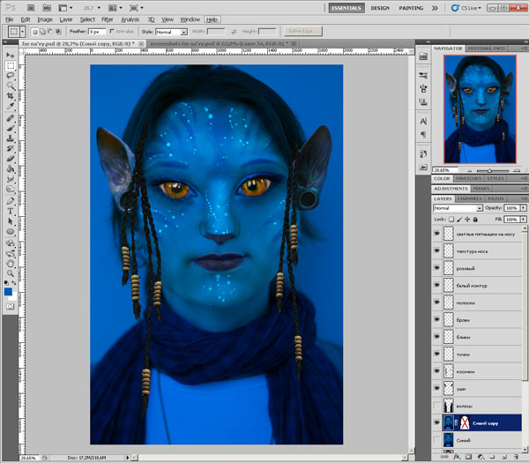Hide the уши layer
This screenshot has width=529, height=463.
tap(437, 389)
